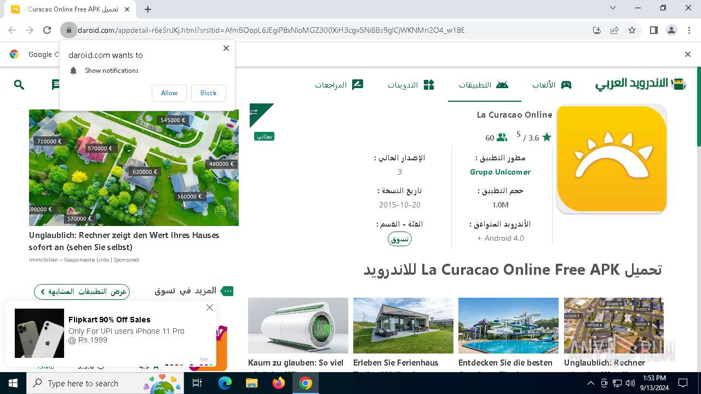
Task: Click the تسوق category tag
Action: point(400,239)
